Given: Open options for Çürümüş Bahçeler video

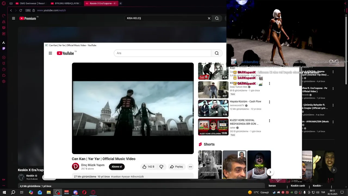Looking at the screenshot, I should [333, 105].
